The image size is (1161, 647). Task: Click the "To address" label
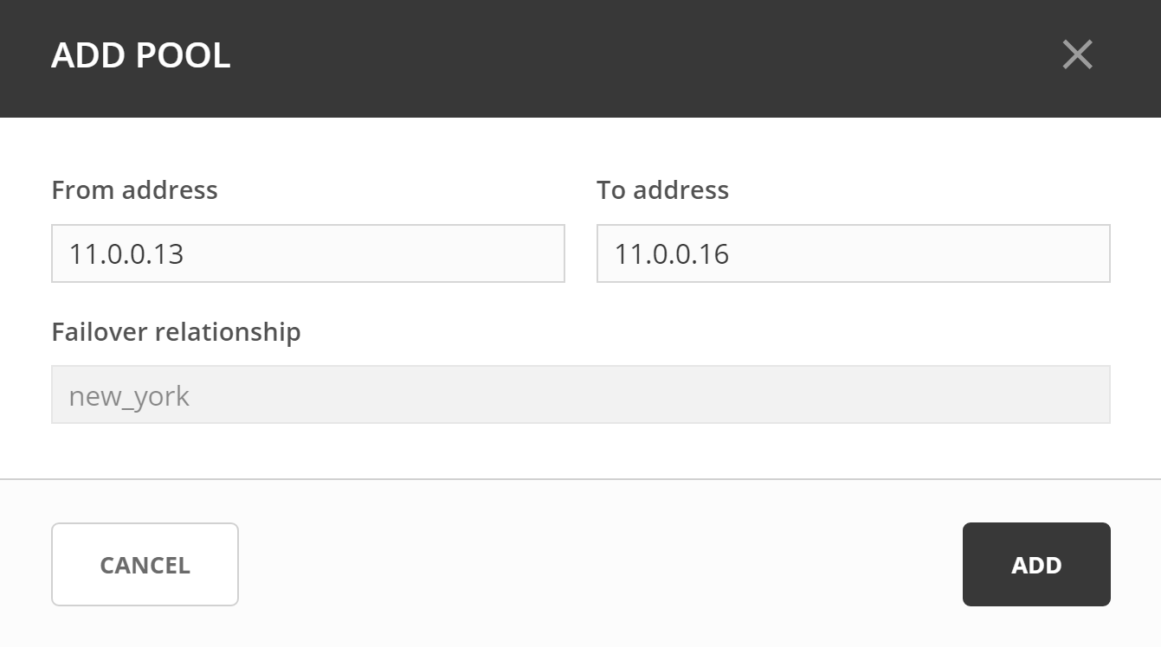tap(662, 190)
